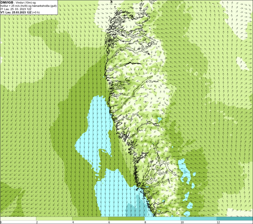Screen dimensions: 253x224
Task: Select the above 12 m/s teal legend swatch
Action: [235, 218]
